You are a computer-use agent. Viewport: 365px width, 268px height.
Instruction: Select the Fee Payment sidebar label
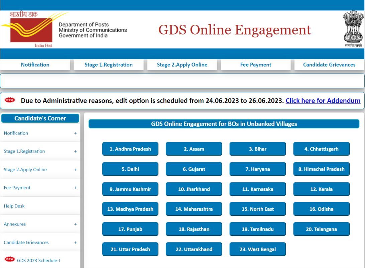(x=17, y=188)
